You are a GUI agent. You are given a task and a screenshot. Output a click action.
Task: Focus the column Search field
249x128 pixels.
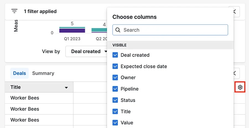click(170, 30)
